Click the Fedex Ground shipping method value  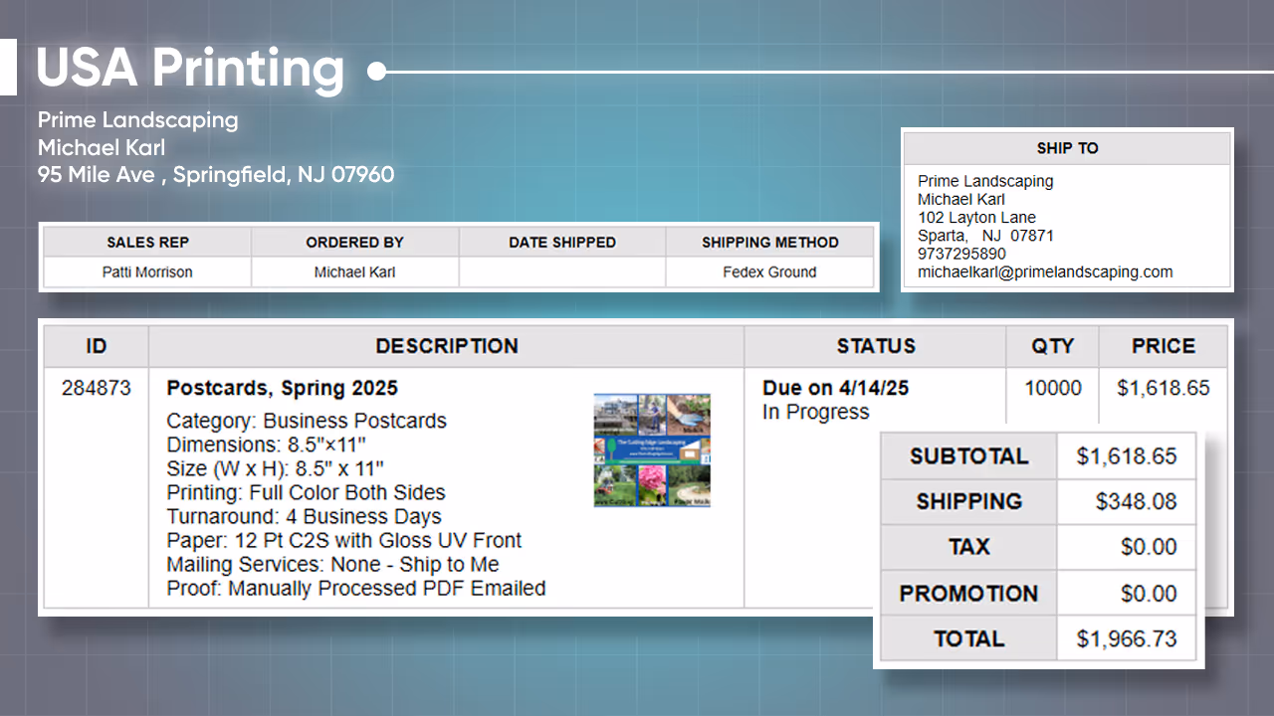[769, 271]
